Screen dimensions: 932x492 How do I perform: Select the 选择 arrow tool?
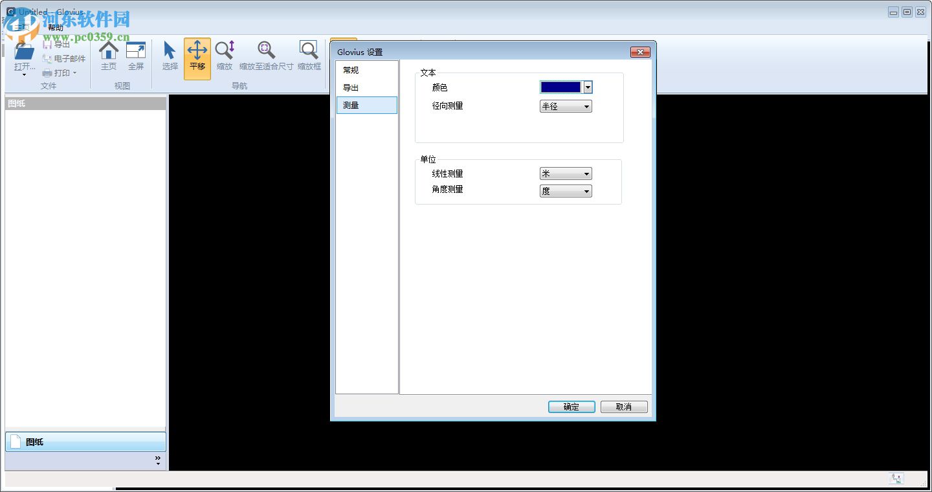(x=169, y=58)
